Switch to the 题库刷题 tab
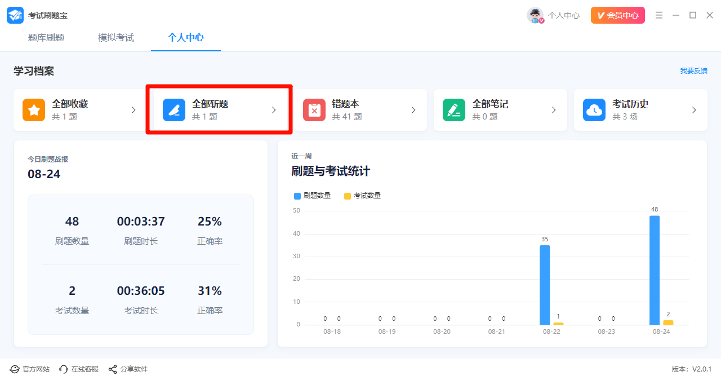 tap(46, 38)
